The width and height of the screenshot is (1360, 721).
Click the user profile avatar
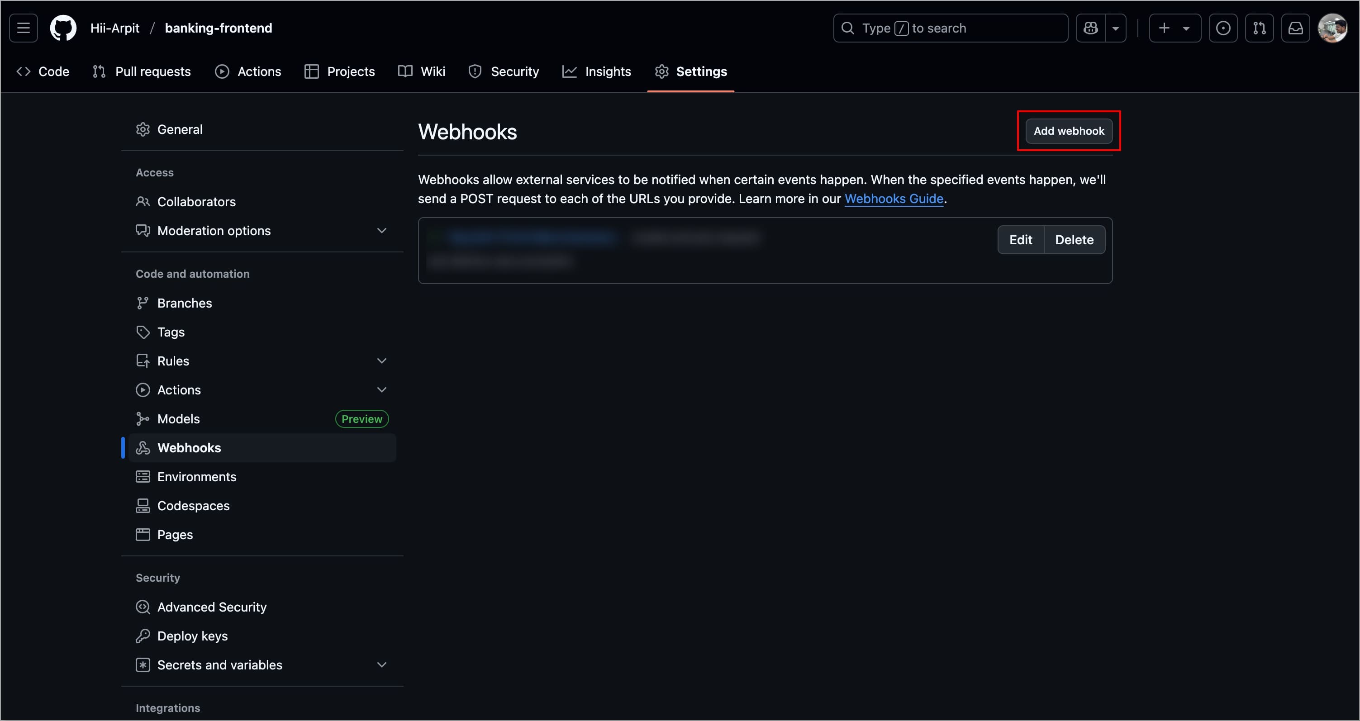click(1332, 28)
